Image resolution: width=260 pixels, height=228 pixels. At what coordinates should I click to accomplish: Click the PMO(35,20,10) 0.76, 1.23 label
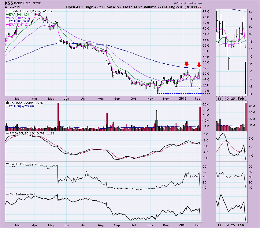(x=32, y=133)
